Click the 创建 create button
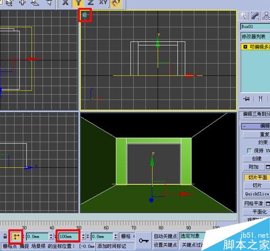Viewport: 270px width, 251px height. pos(257,159)
